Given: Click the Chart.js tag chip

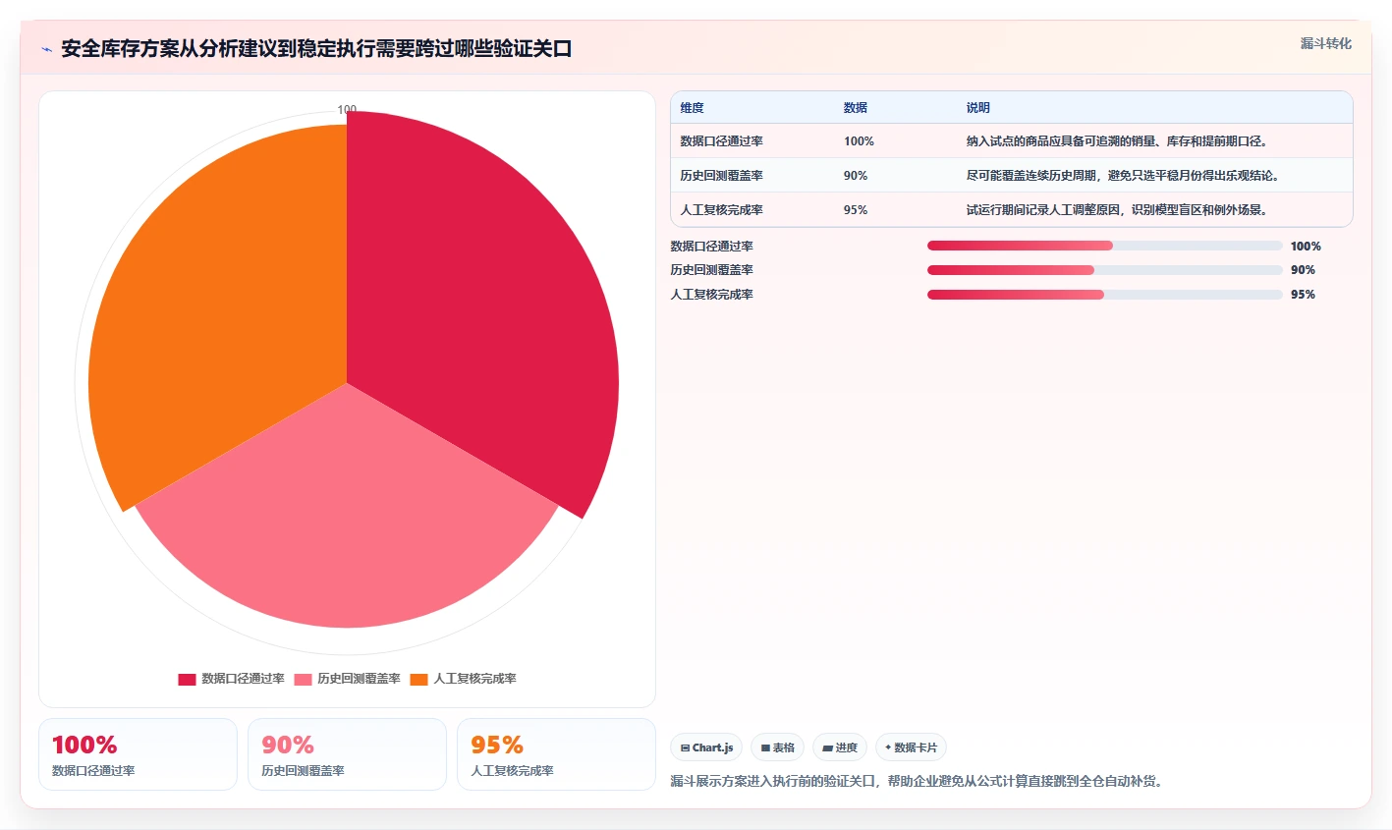Looking at the screenshot, I should [x=706, y=747].
